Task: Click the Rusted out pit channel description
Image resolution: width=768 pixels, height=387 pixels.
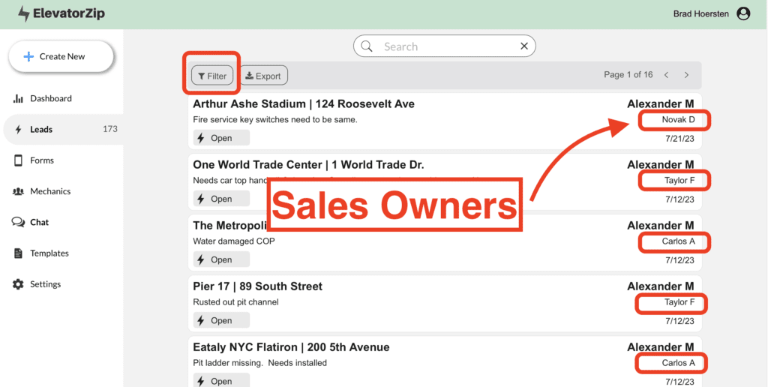Action: [x=235, y=301]
